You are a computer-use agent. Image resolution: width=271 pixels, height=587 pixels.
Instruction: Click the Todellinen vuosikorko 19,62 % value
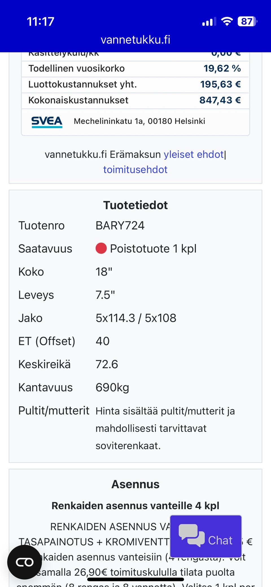click(222, 68)
